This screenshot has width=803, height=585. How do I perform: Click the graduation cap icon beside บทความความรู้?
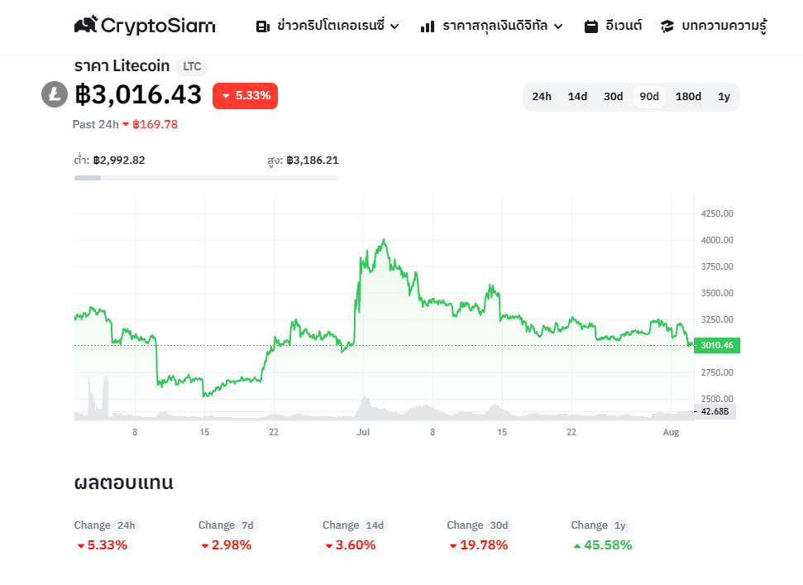coord(667,26)
